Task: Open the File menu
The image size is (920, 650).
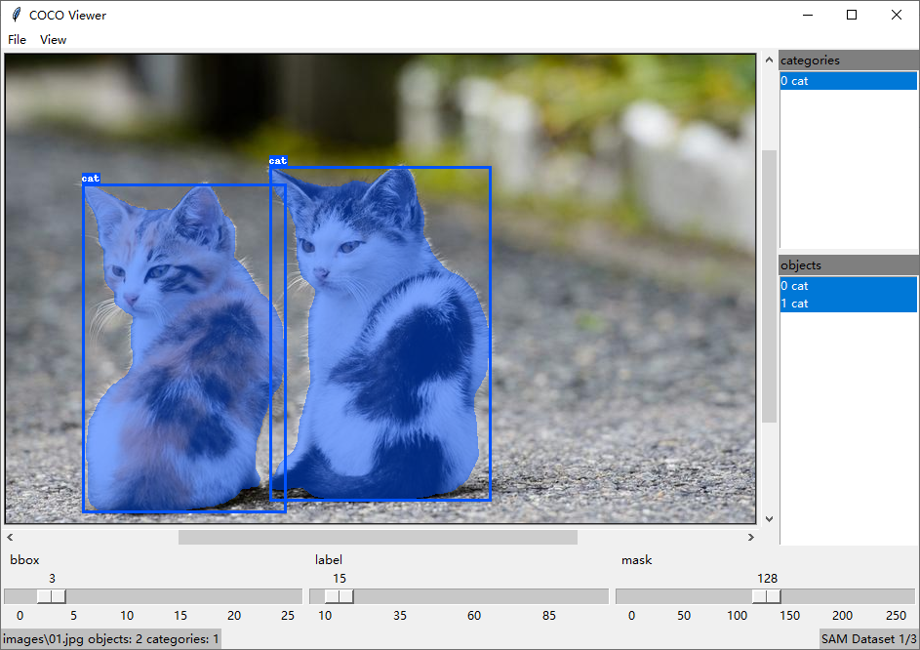Action: [x=17, y=39]
